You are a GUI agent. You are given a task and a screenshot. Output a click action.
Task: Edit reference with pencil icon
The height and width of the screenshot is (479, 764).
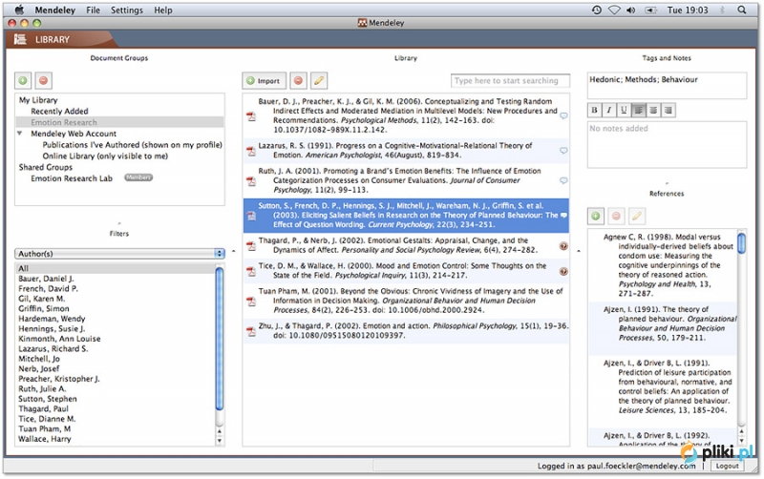(636, 217)
